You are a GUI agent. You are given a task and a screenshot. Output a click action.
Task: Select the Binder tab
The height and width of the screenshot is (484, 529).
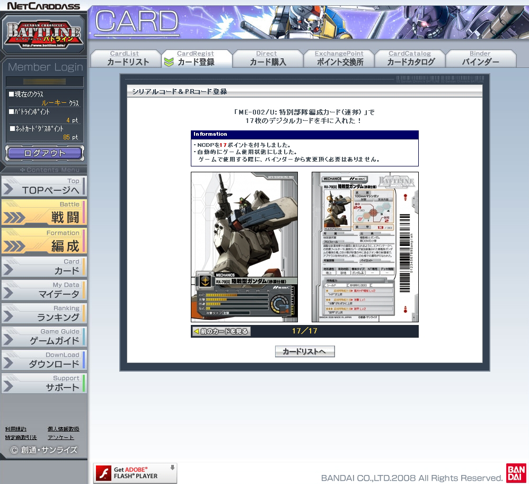(481, 58)
